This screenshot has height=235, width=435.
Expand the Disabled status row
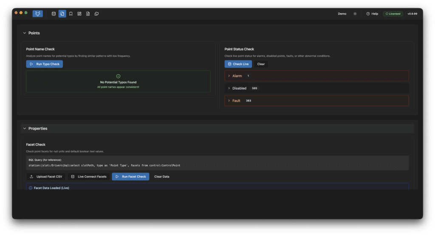tap(316, 88)
